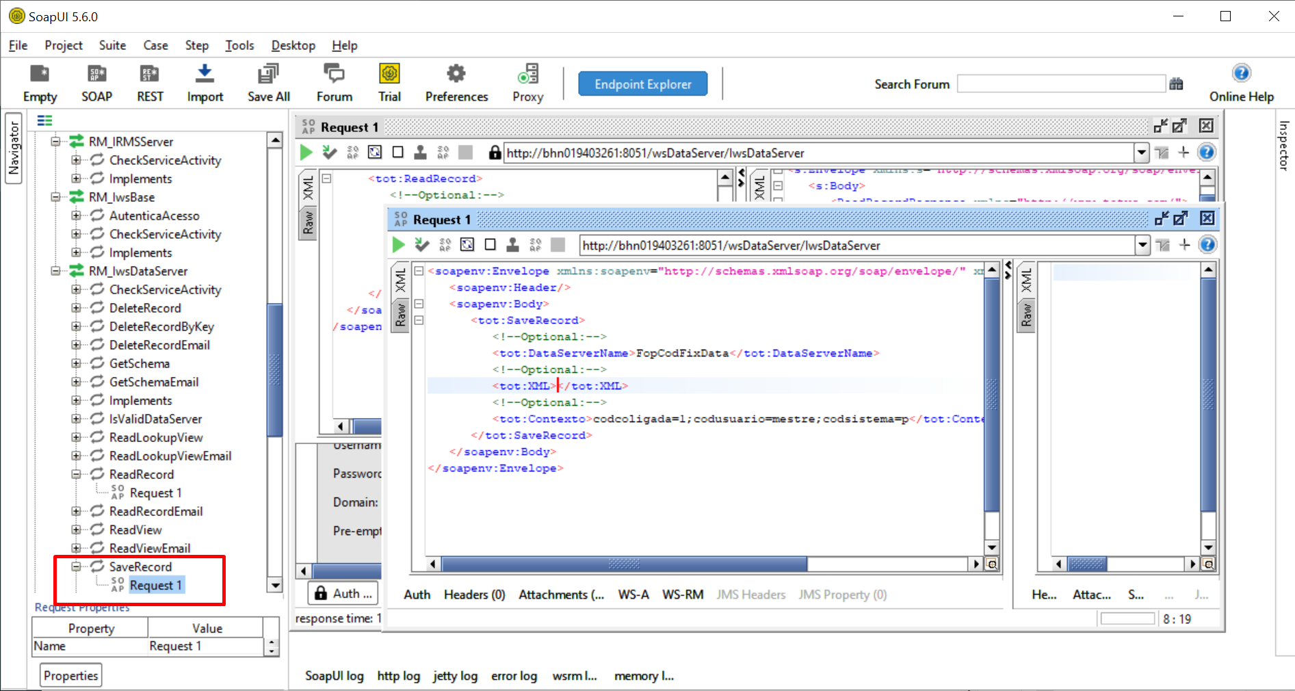Click the Properties button at bottom left

coord(70,675)
